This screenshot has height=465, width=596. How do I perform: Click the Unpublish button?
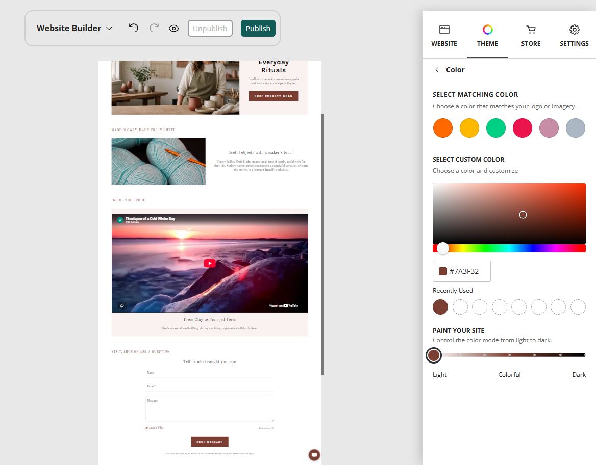coord(210,29)
